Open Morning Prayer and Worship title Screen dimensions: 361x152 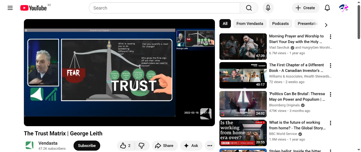coord(296,39)
